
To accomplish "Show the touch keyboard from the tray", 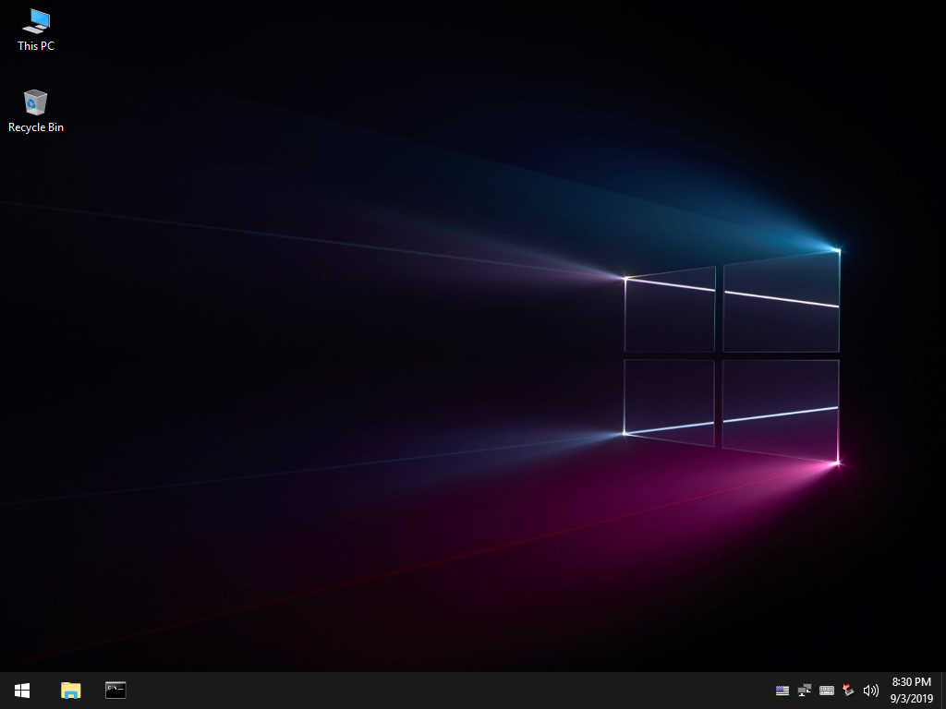I will tap(827, 691).
